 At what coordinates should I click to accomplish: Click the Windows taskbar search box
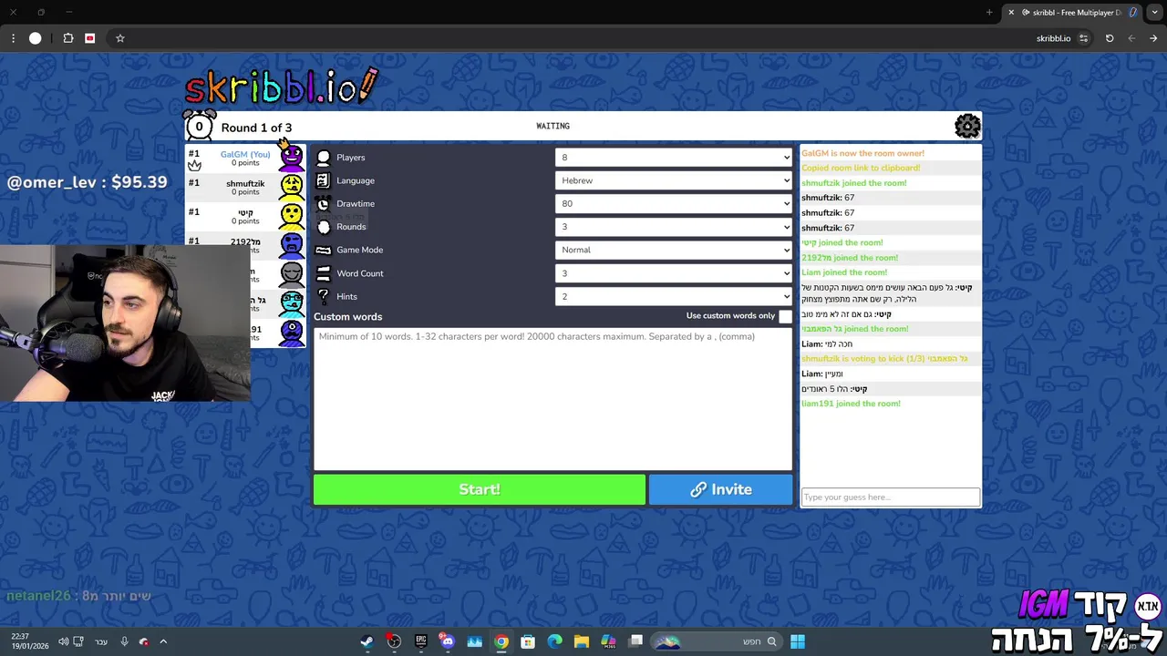tap(716, 641)
